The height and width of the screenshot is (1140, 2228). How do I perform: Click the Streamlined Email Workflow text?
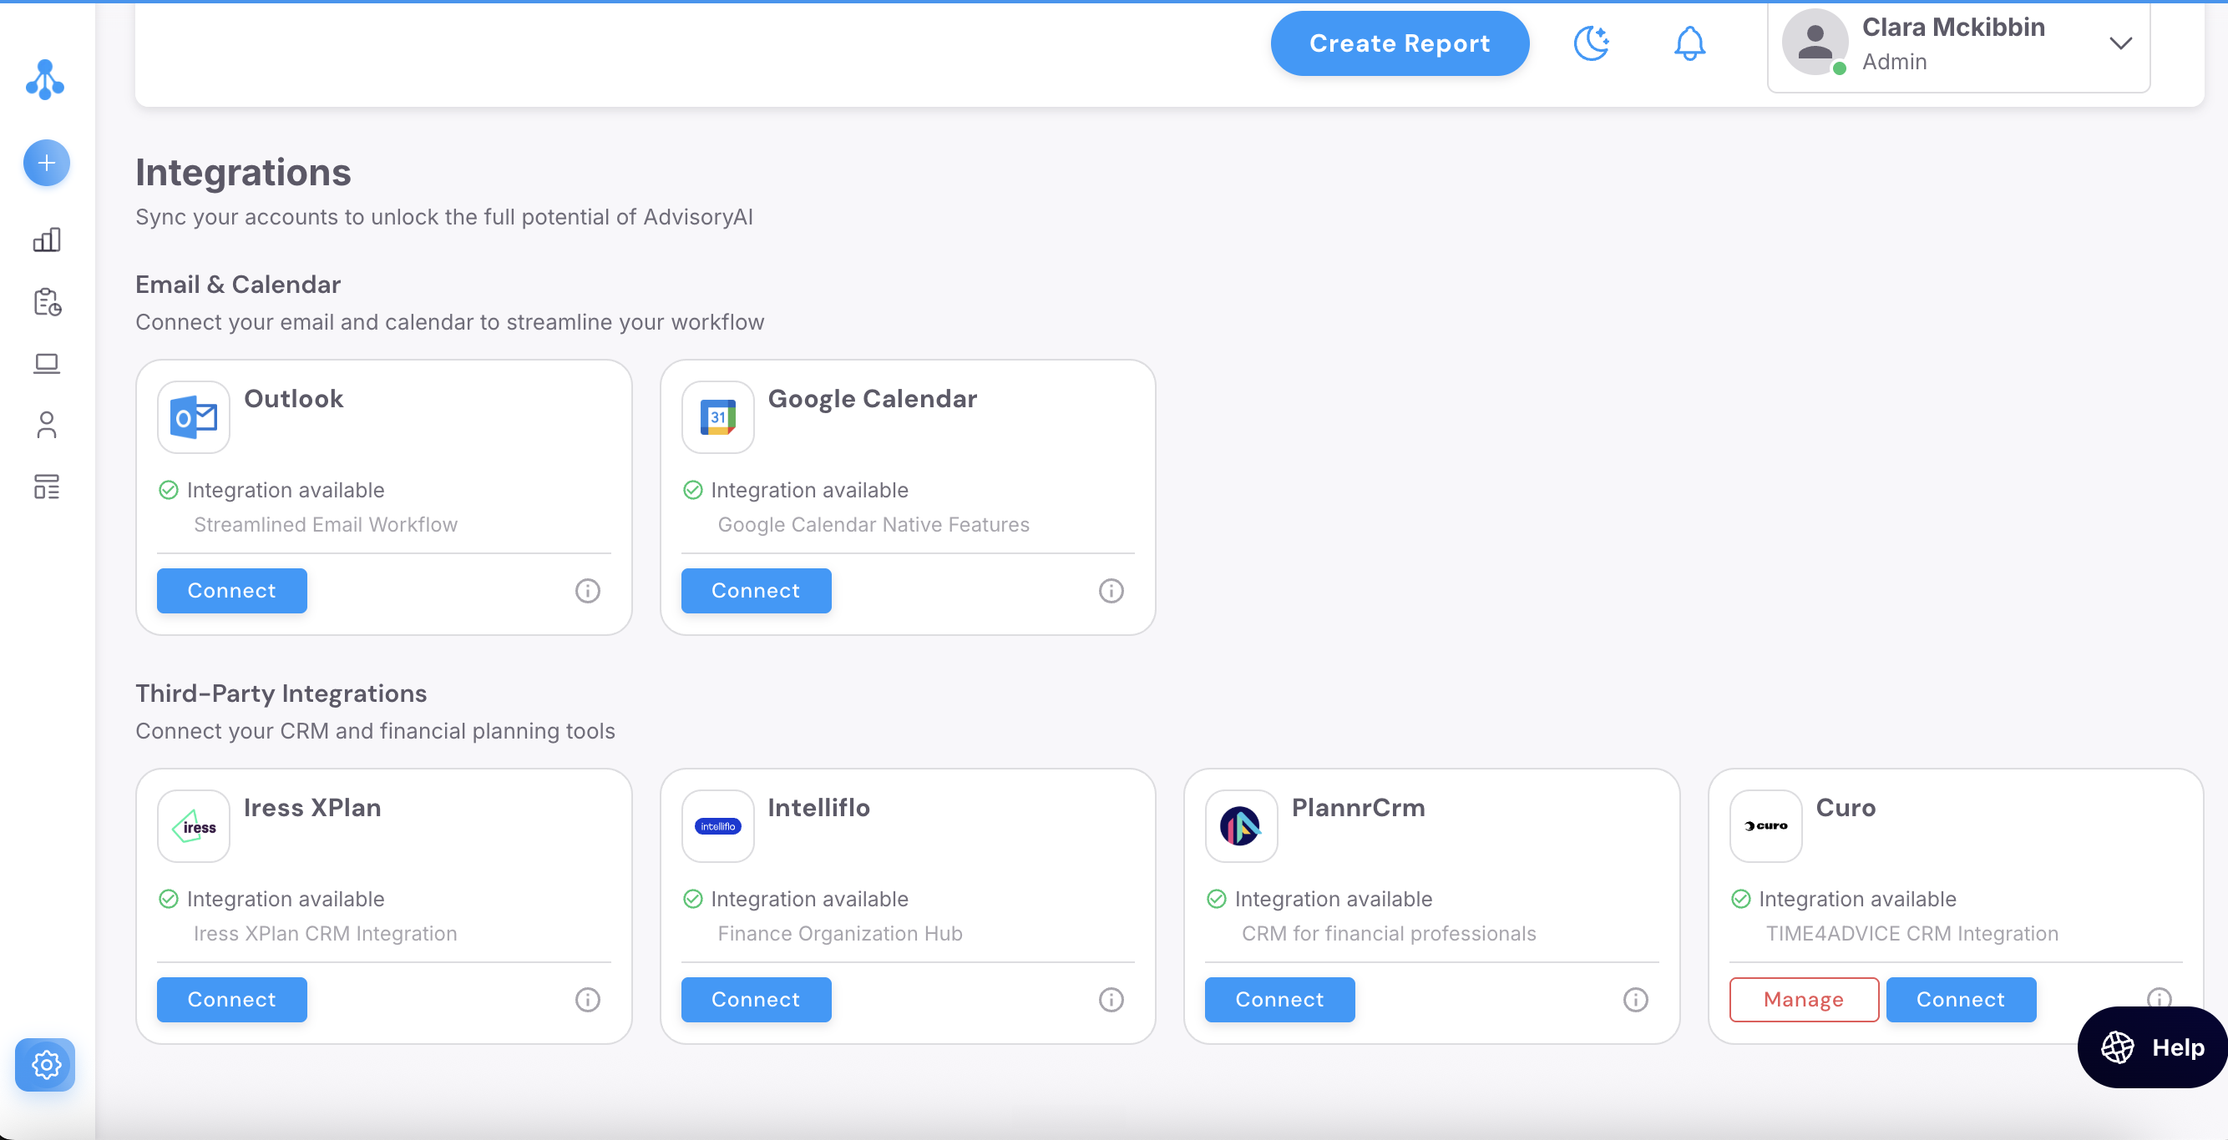(325, 525)
